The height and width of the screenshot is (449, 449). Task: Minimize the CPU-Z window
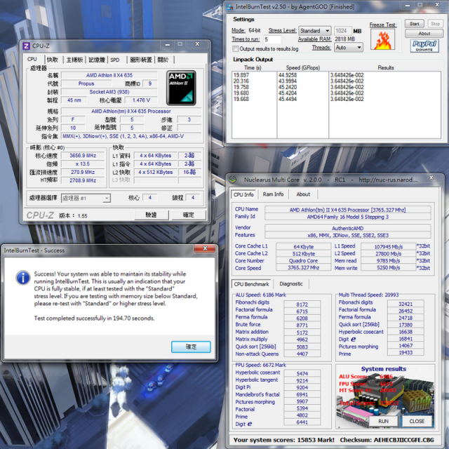coord(168,44)
